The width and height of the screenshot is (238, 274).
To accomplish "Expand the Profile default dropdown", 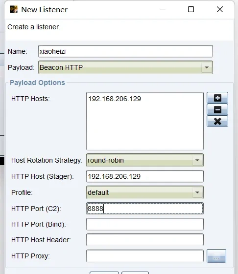I will (145, 192).
